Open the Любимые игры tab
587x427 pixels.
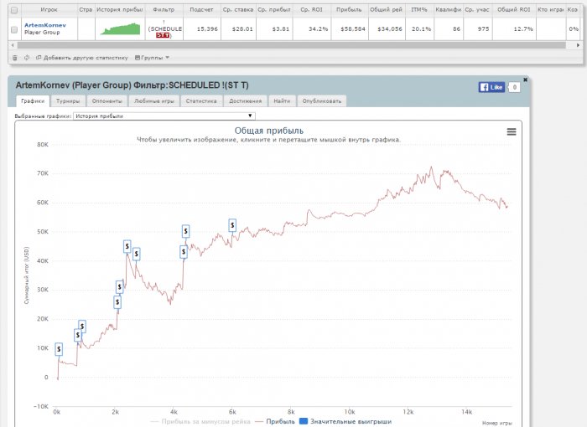153,101
